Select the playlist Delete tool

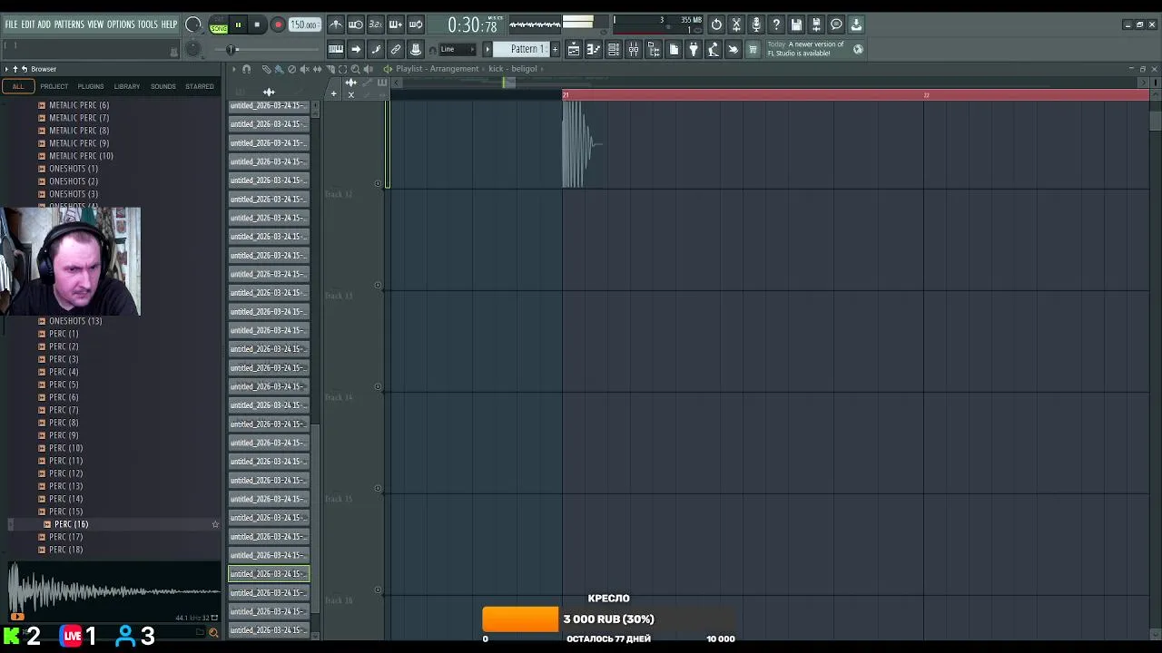pos(291,69)
